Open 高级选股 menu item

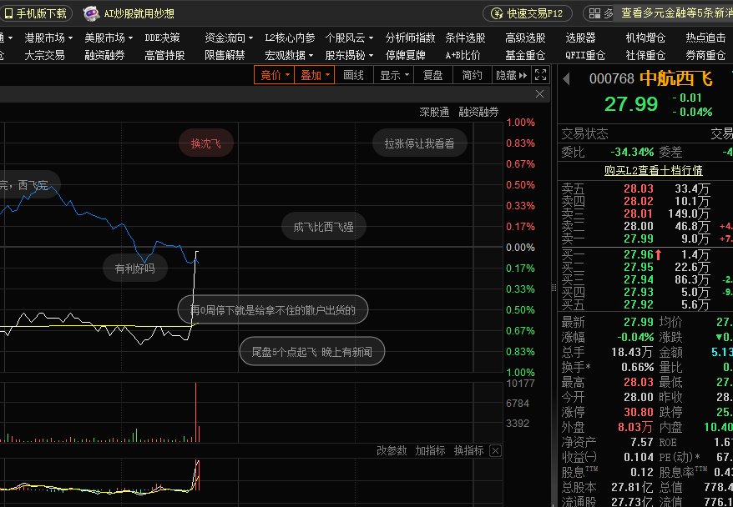coord(525,38)
